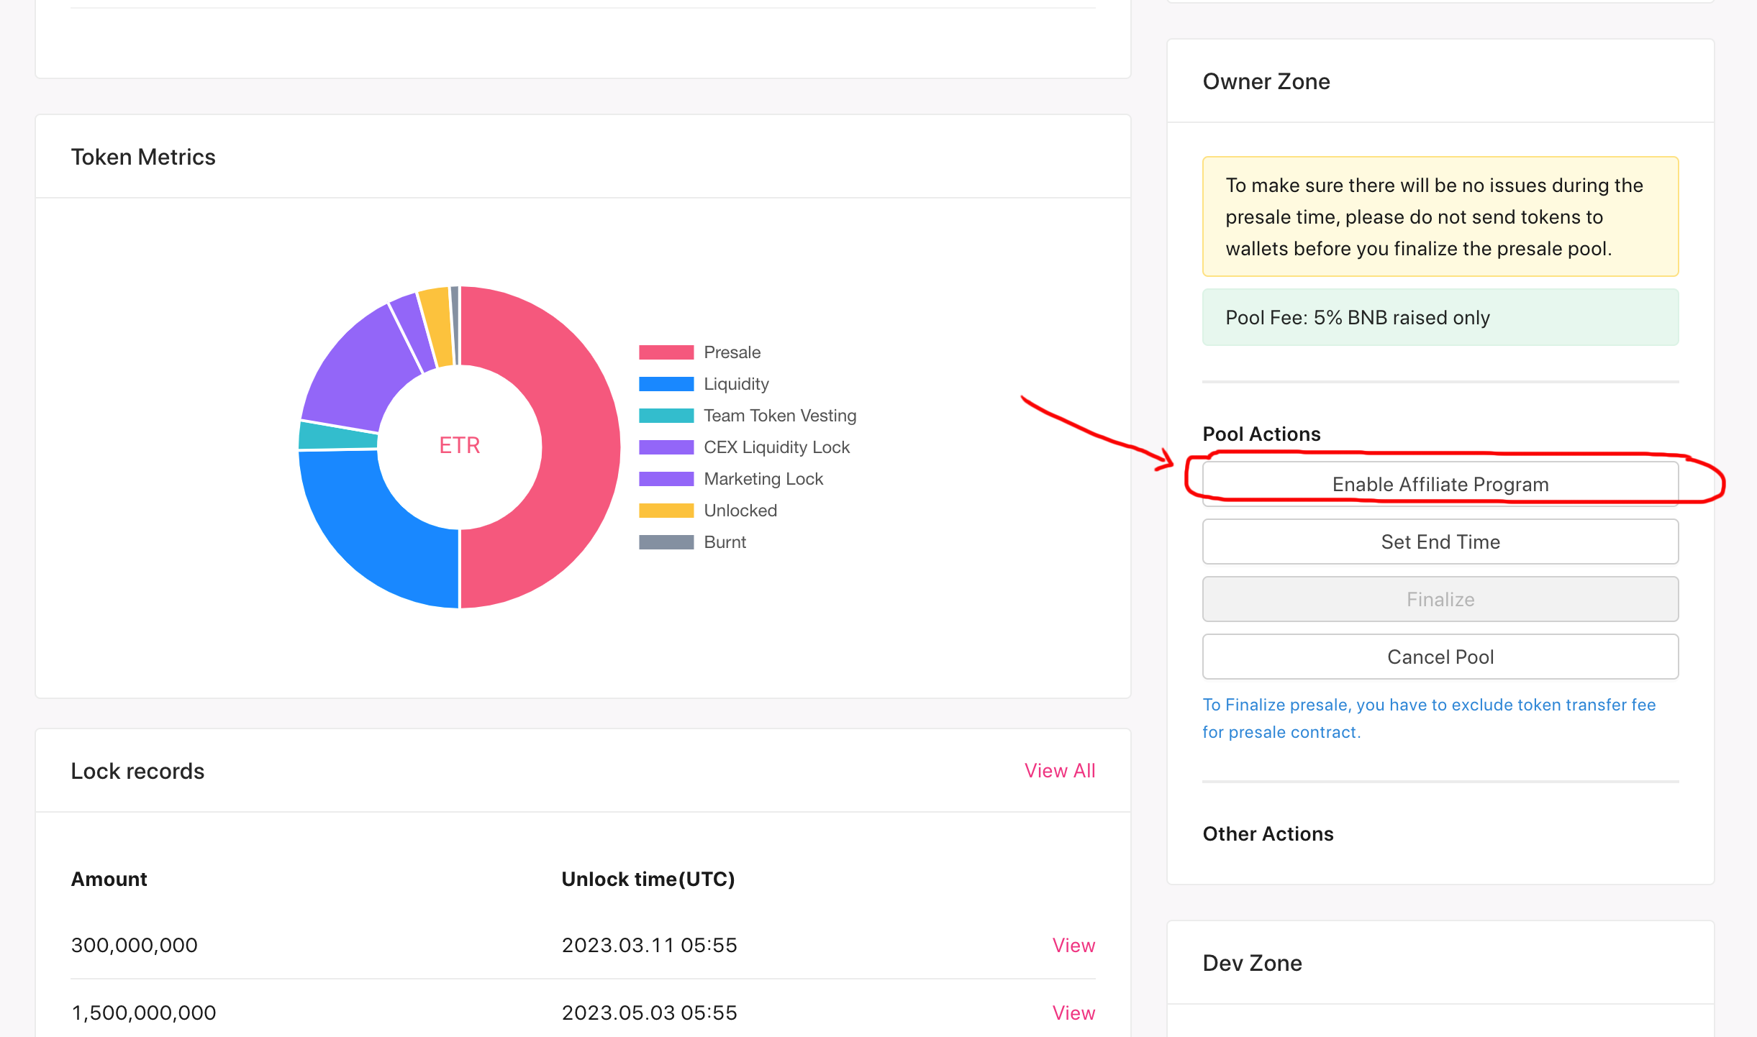Toggle Burnt legend color swatch
Image resolution: width=1757 pixels, height=1037 pixels.
pos(666,542)
